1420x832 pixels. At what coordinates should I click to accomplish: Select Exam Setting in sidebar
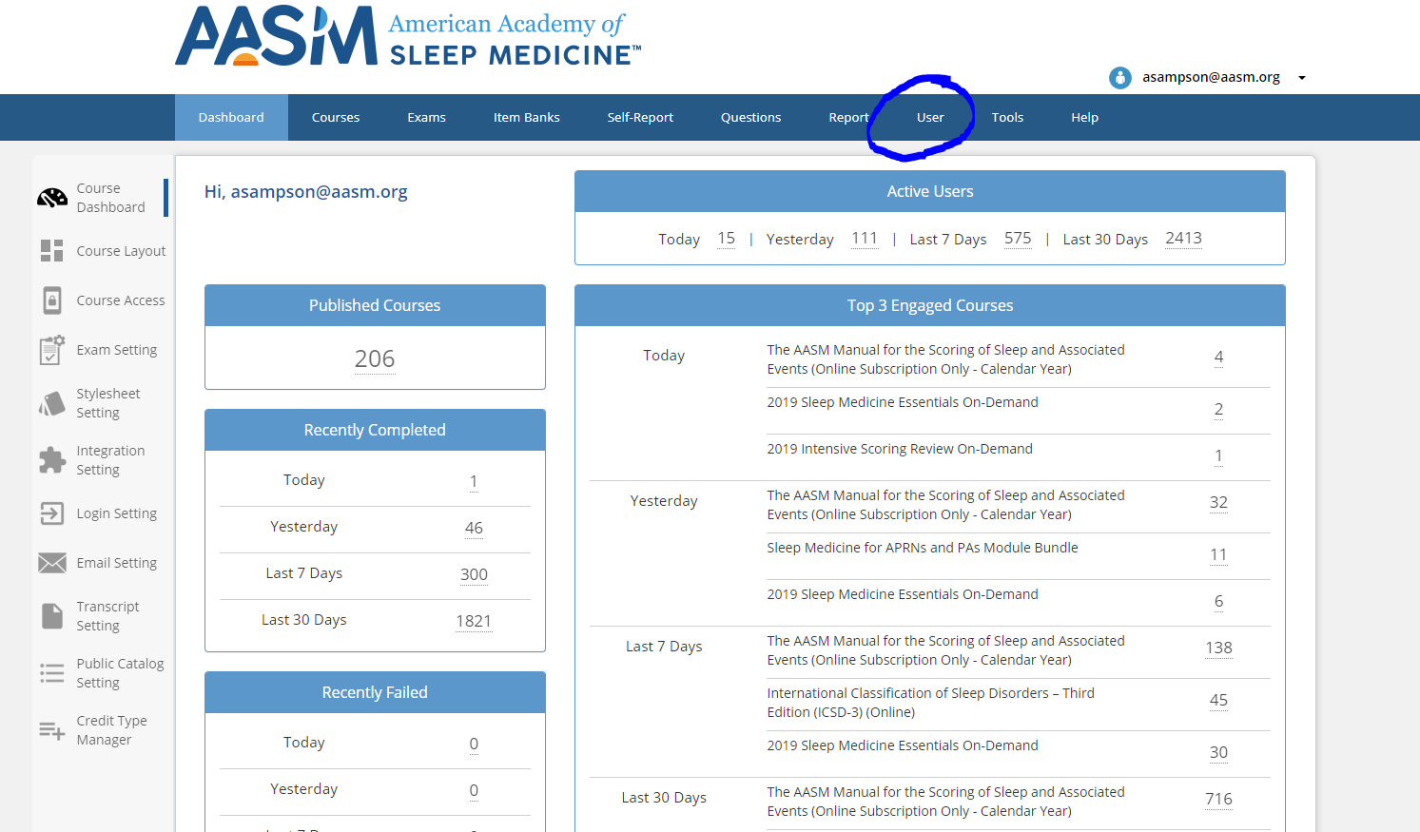click(117, 350)
